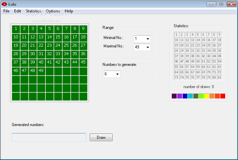This screenshot has height=160, width=238.
Task: Click number 16 in the green grid
Action: 66,38
